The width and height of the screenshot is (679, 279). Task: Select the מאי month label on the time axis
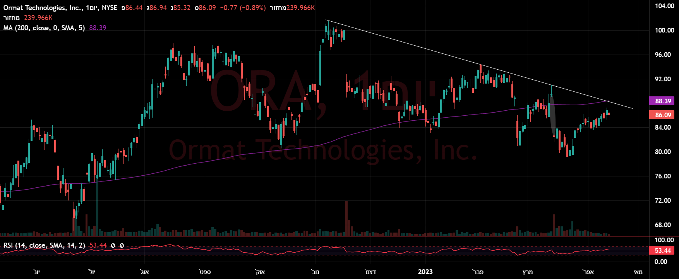[x=638, y=272]
